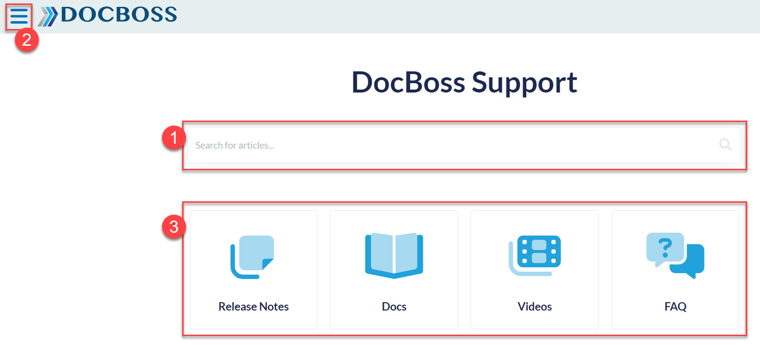The image size is (760, 345).
Task: Select the FAQ label
Action: pos(675,307)
